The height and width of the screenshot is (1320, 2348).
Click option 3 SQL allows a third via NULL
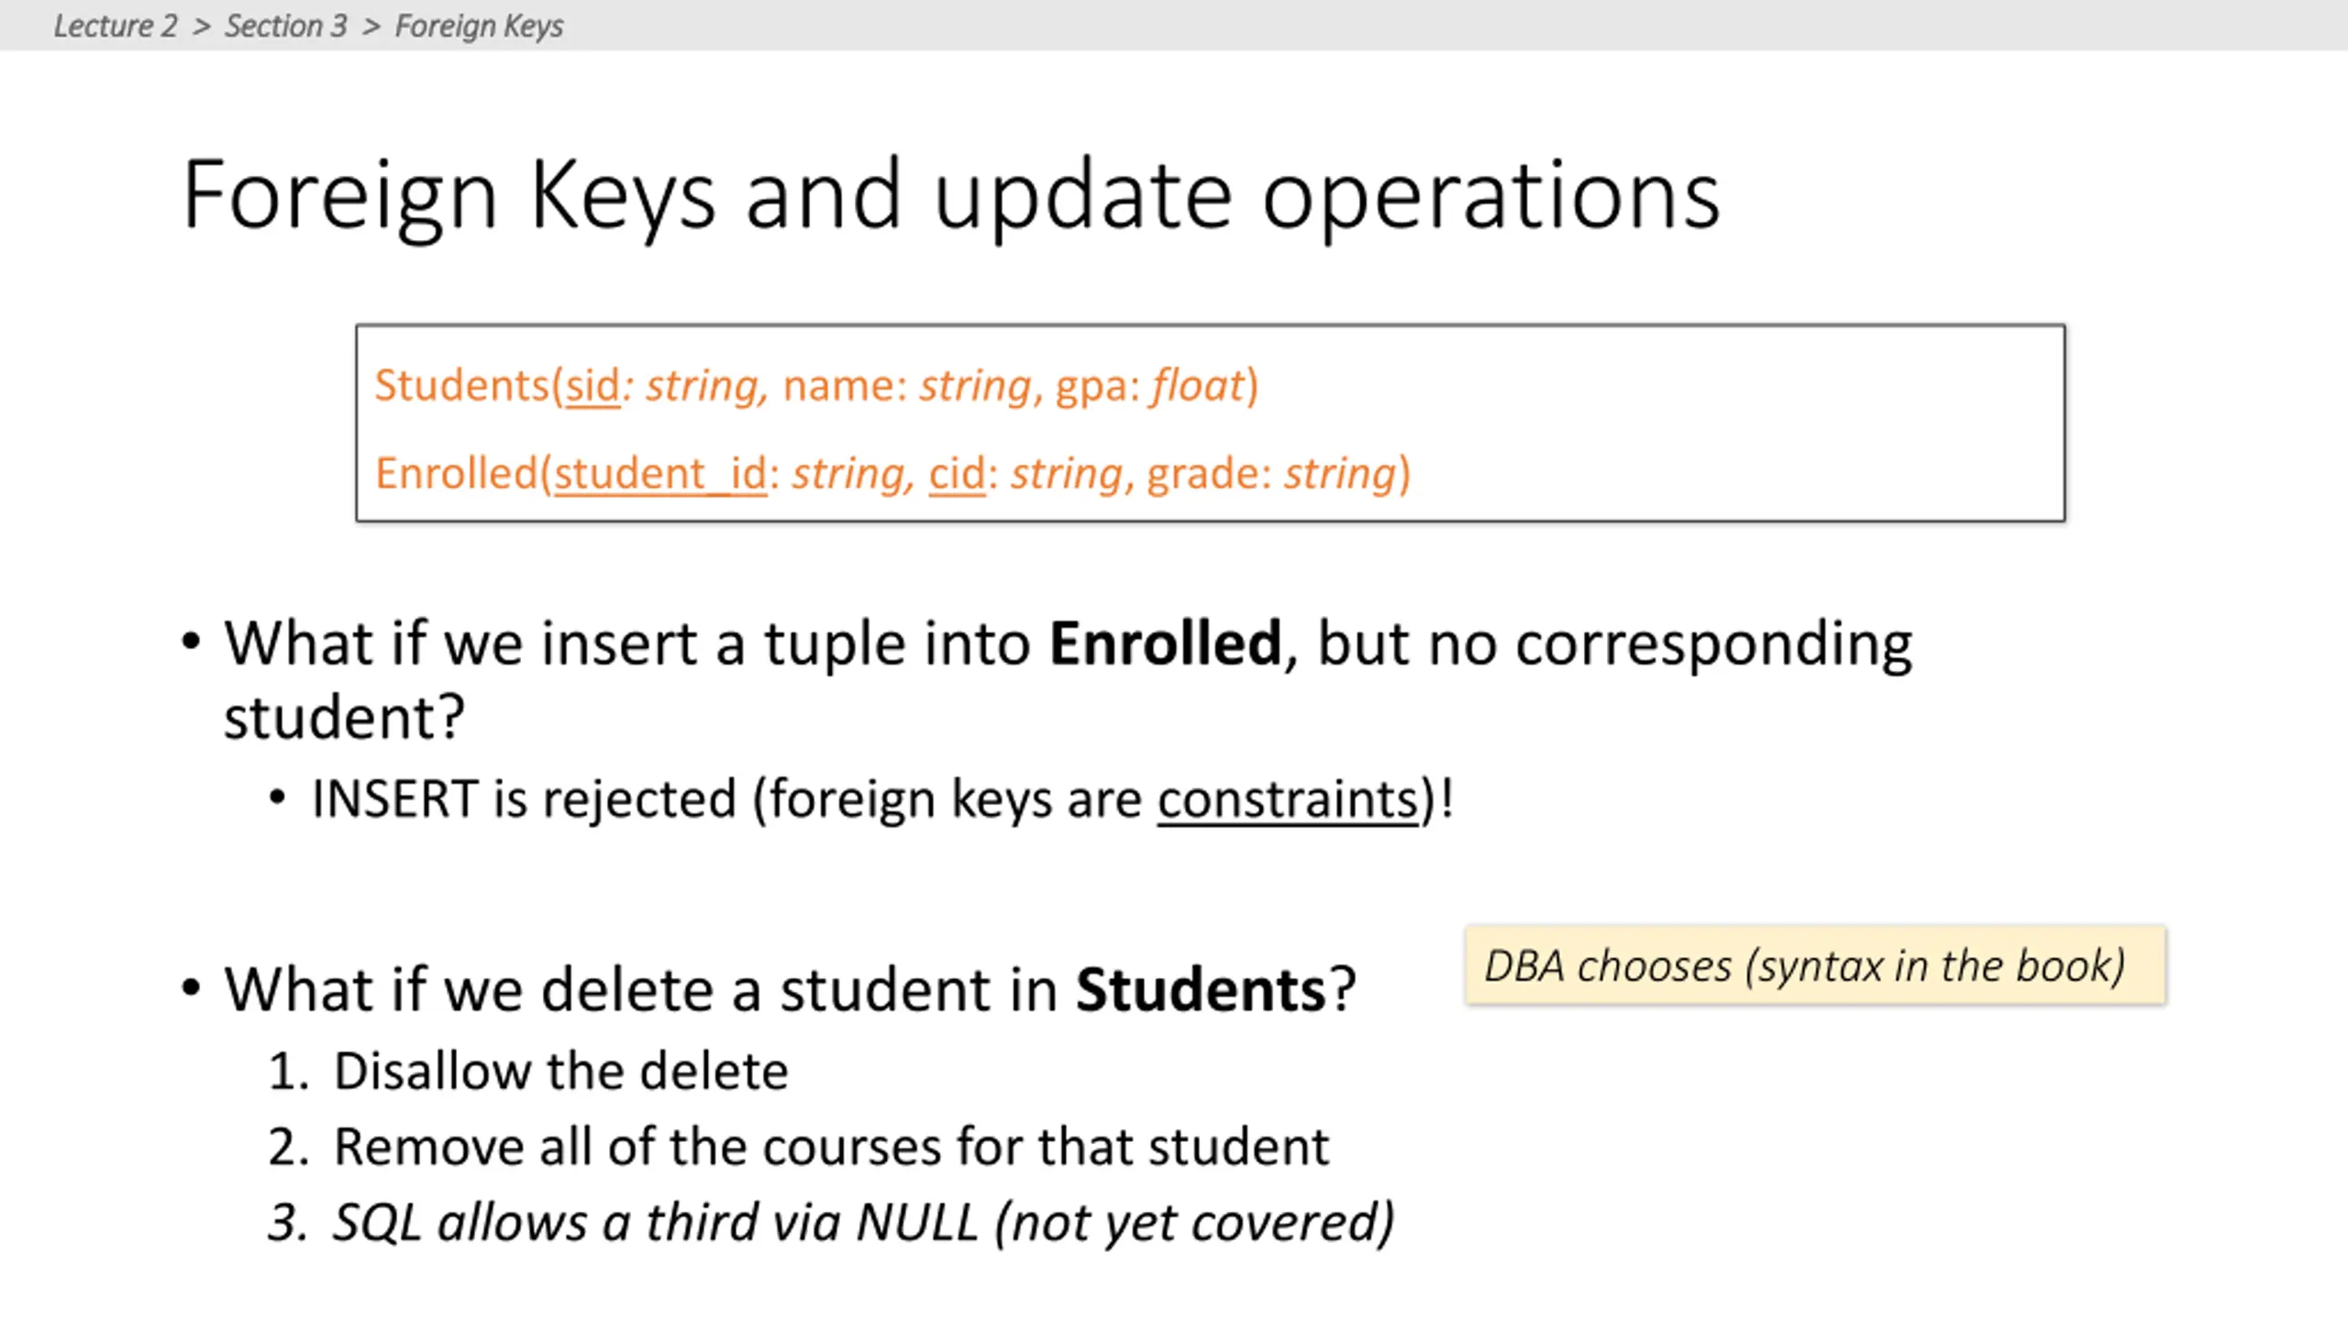pyautogui.click(x=831, y=1223)
